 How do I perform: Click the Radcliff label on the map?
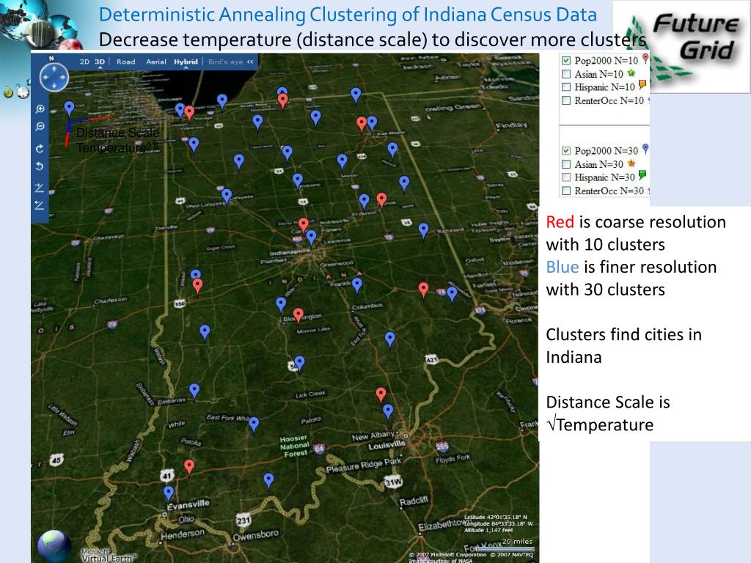click(x=414, y=501)
